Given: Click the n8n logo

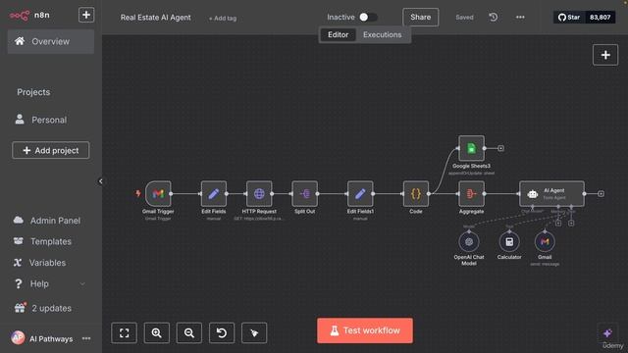Looking at the screenshot, I should click(x=29, y=16).
